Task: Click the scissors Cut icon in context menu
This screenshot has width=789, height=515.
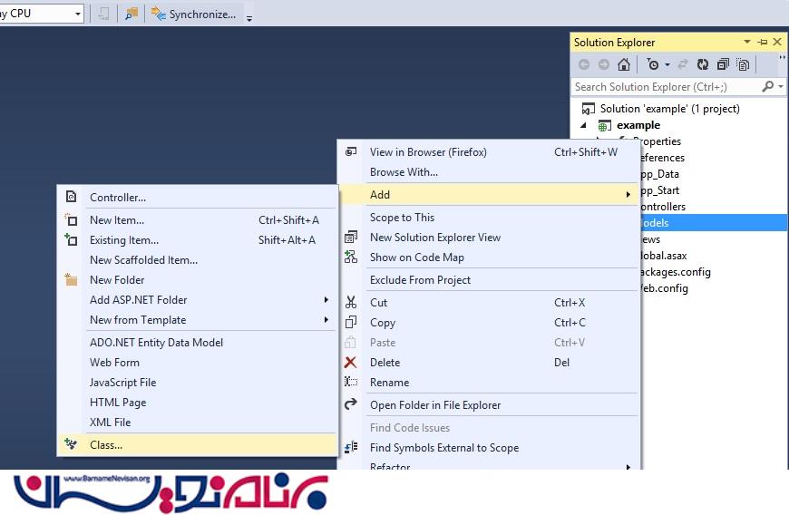Action: coord(351,303)
